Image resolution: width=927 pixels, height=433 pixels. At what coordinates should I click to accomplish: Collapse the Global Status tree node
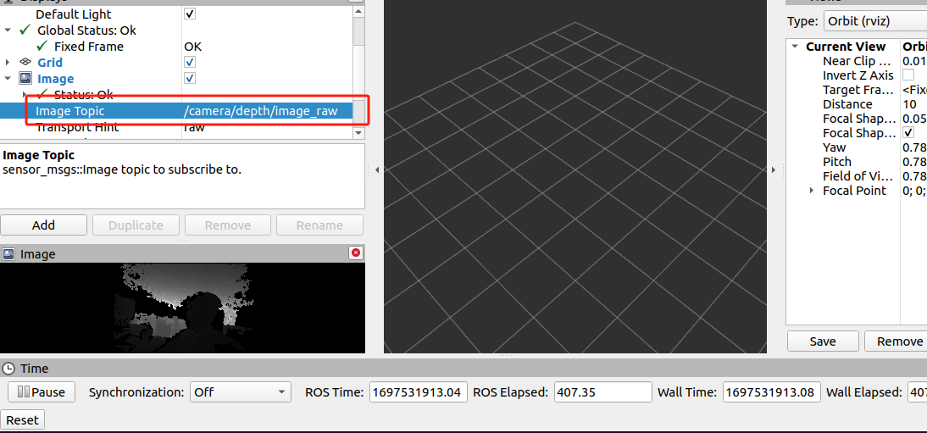tap(8, 31)
